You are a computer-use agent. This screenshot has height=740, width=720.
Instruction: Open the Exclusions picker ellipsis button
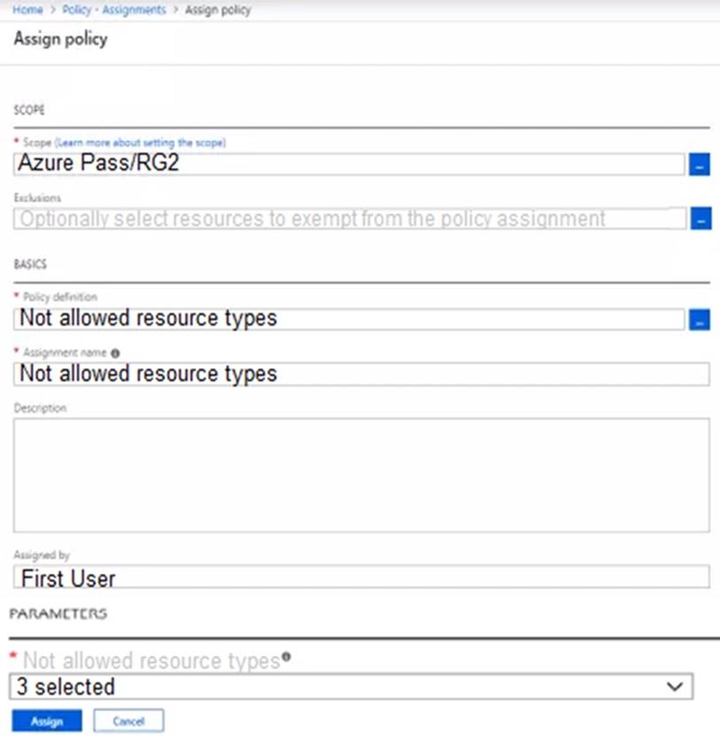pos(699,219)
